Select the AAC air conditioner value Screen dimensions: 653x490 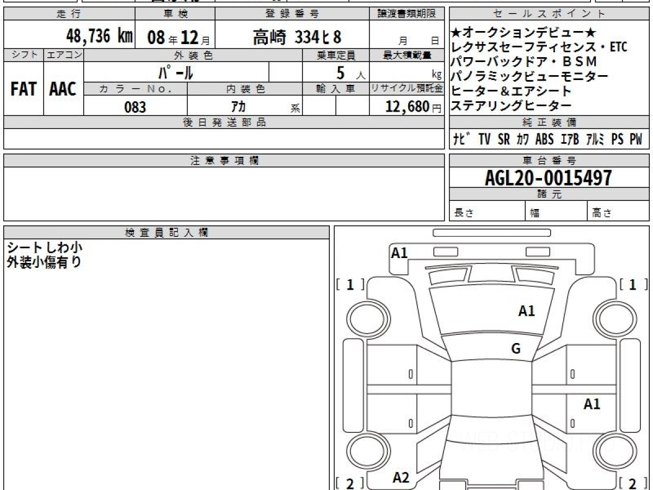click(64, 89)
